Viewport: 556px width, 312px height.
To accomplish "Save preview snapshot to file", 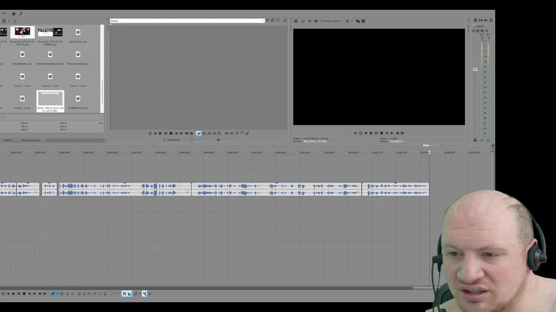I will 363,21.
